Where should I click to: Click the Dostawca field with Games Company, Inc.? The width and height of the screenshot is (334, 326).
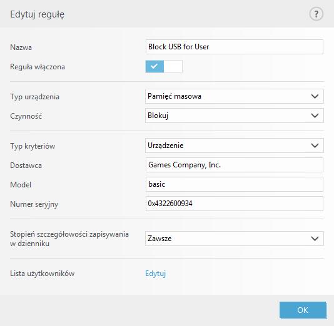[235, 165]
